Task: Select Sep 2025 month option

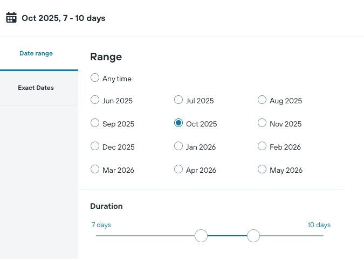Action: pos(95,123)
